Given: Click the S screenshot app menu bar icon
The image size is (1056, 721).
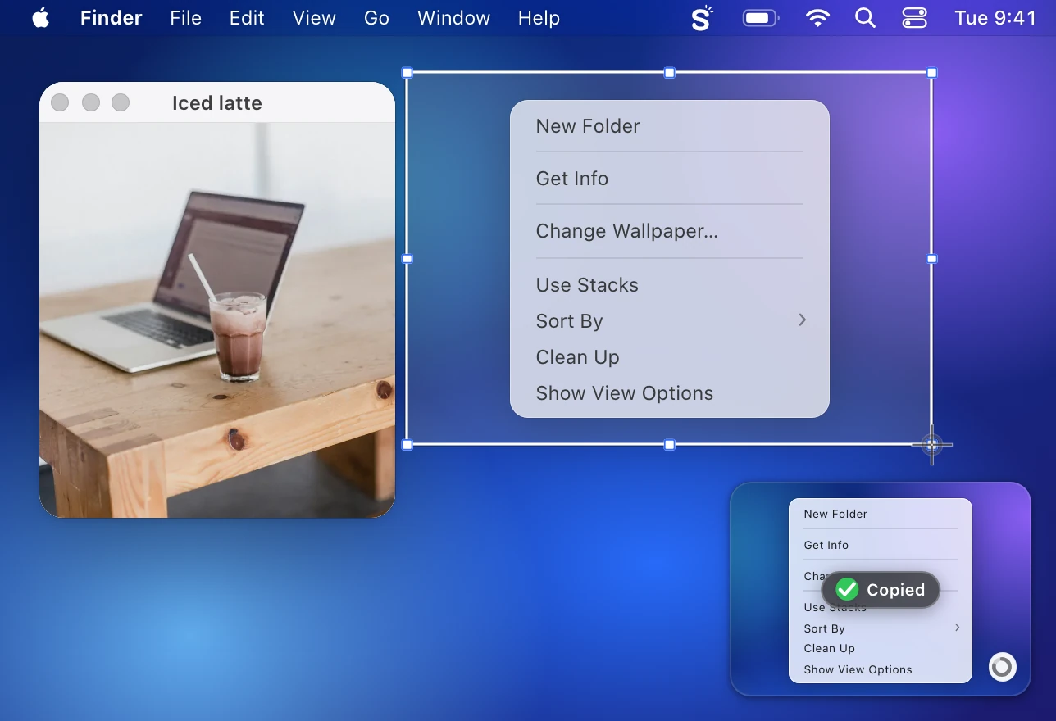Looking at the screenshot, I should [x=702, y=18].
